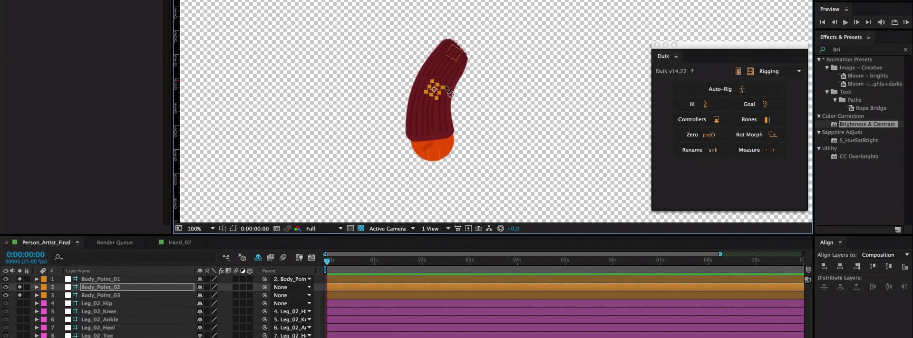Open the Duik panel menu
Viewport: 913px width, 338px height.
pyautogui.click(x=676, y=56)
